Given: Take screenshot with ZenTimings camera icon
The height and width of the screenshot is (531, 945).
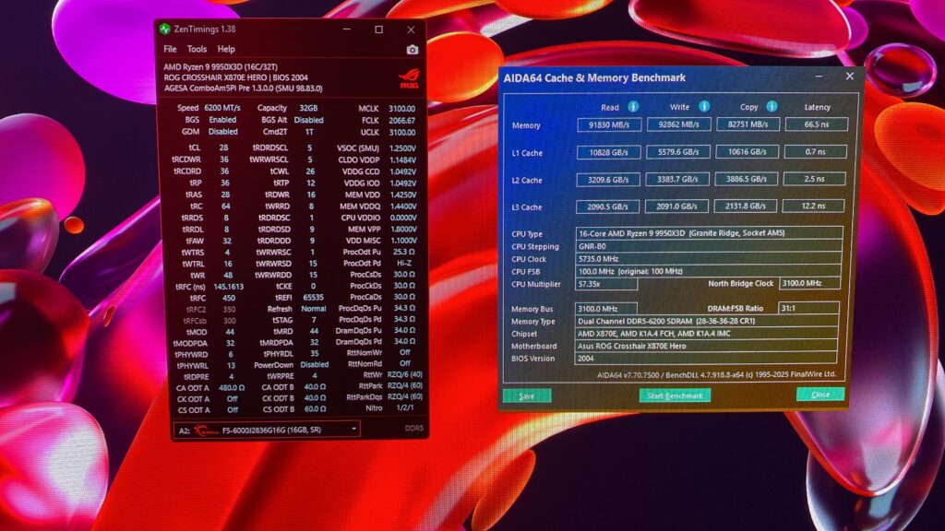Looking at the screenshot, I should 413,50.
